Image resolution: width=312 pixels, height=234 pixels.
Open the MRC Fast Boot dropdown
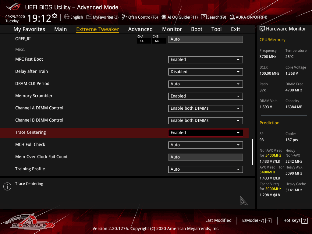[205, 60]
